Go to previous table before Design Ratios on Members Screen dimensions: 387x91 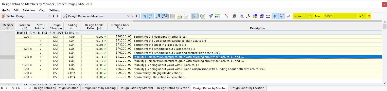(x=133, y=16)
